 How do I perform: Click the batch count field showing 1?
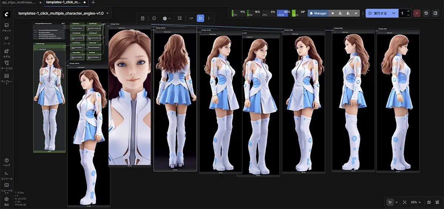(x=402, y=13)
